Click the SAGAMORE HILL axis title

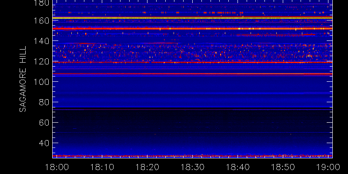(23, 79)
